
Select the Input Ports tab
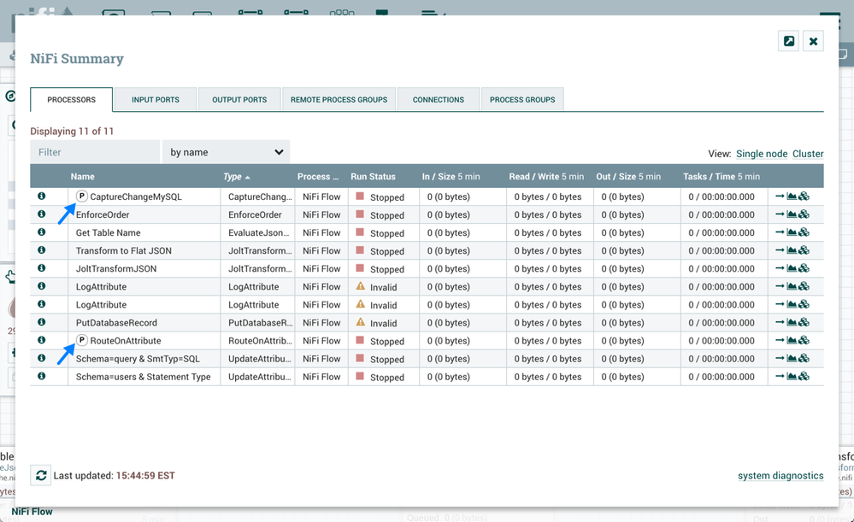click(155, 100)
